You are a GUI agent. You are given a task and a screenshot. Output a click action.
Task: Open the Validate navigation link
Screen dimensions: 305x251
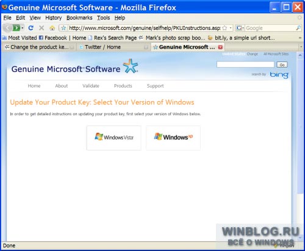tap(91, 86)
